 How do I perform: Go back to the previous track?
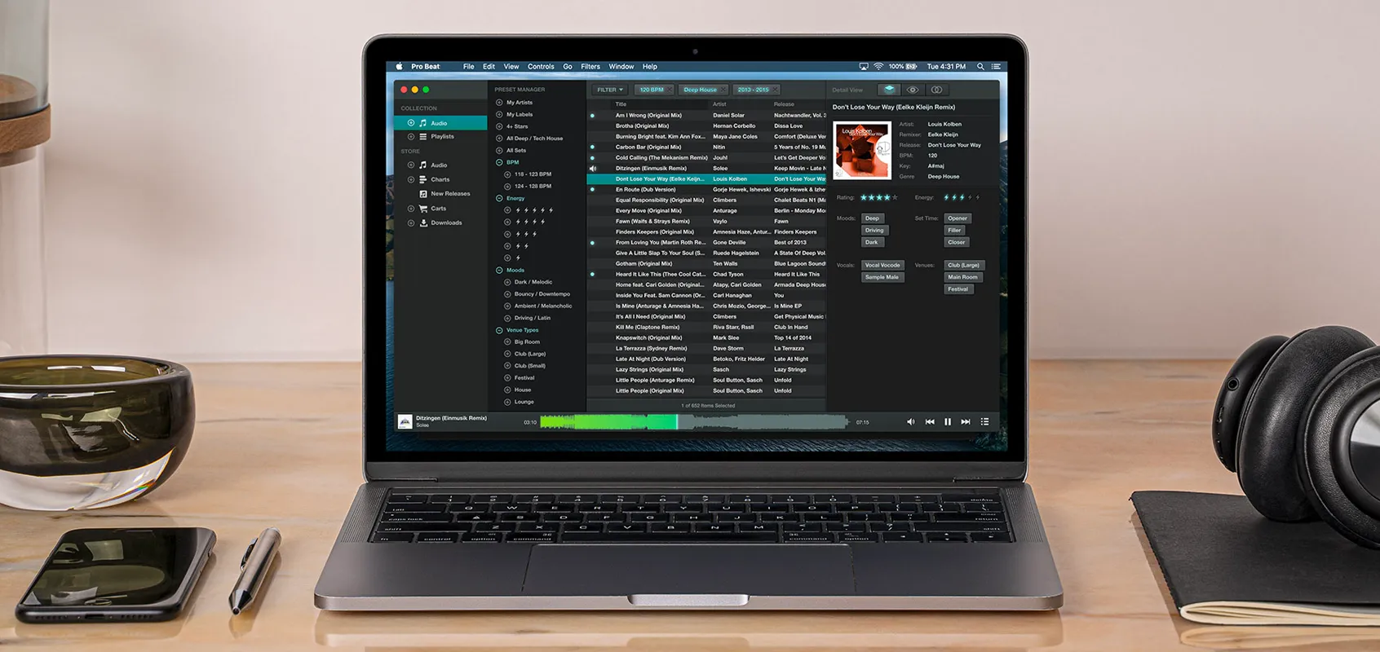click(930, 422)
